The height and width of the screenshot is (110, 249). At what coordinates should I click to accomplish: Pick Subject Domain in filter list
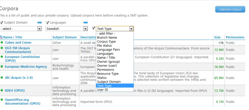pyautogui.click(x=115, y=82)
